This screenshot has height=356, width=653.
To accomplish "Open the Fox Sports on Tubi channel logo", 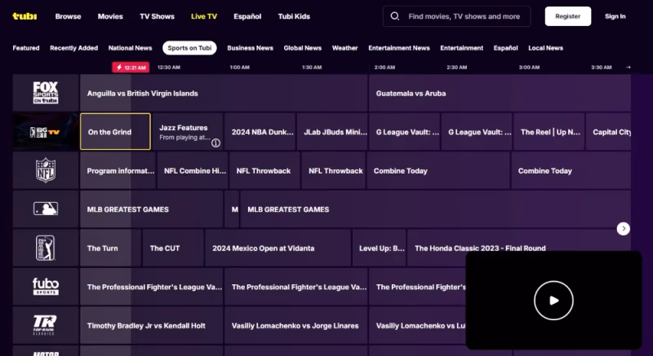I will pos(46,93).
